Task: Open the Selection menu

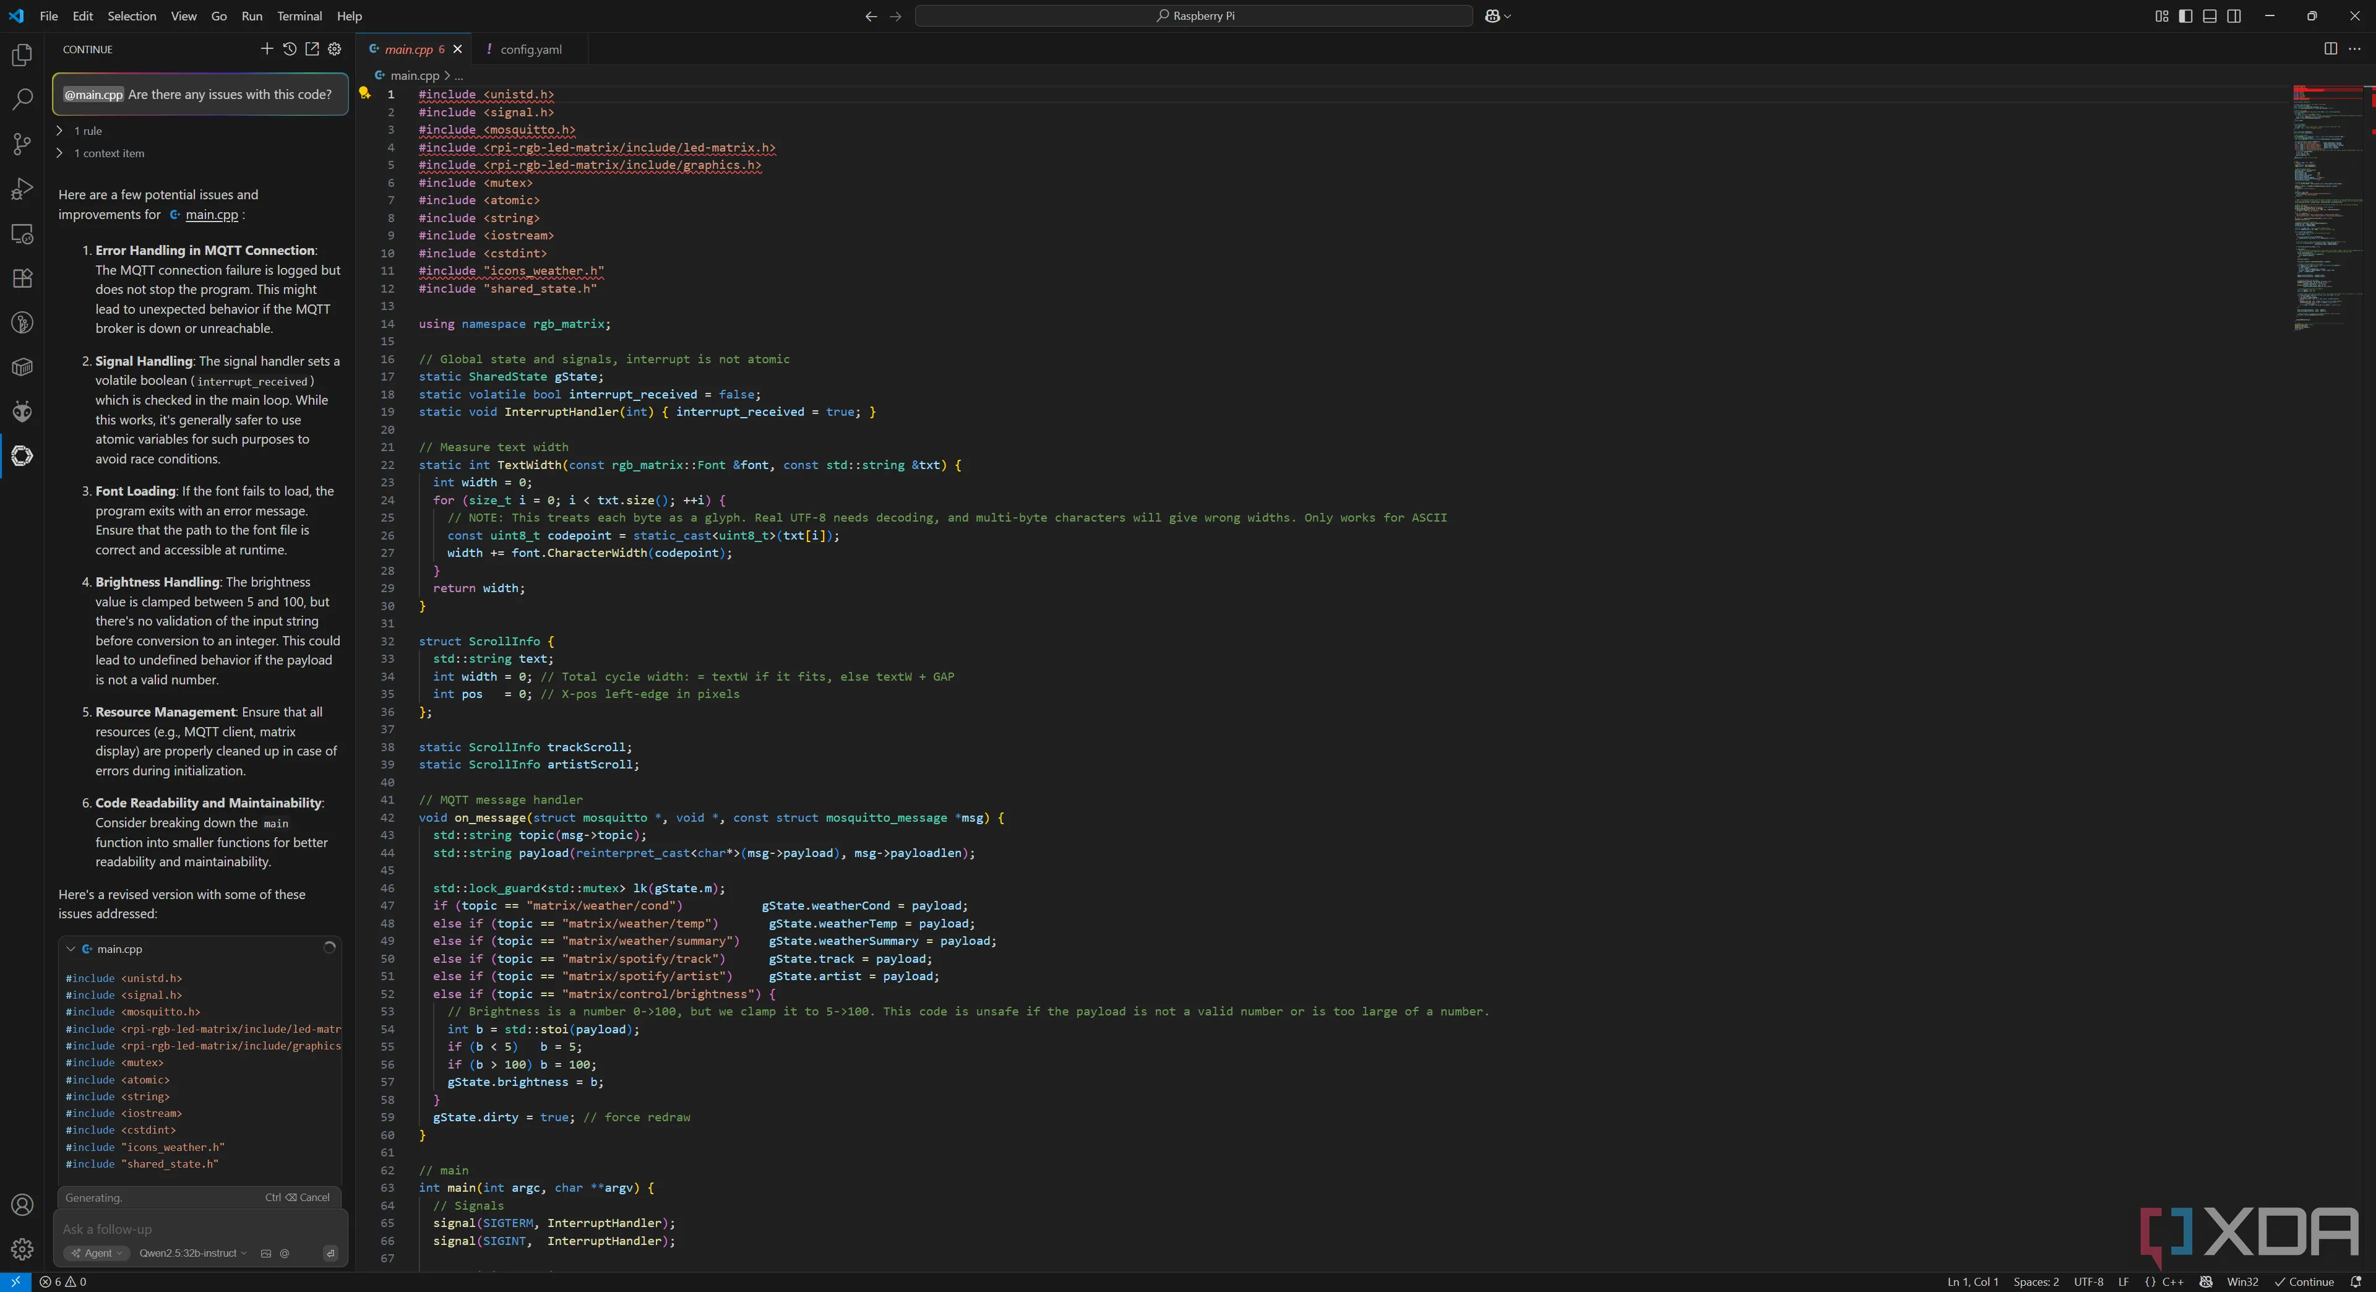Action: click(x=132, y=15)
